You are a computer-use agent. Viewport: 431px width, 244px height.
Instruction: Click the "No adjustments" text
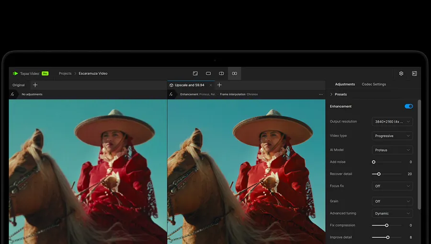pyautogui.click(x=32, y=94)
